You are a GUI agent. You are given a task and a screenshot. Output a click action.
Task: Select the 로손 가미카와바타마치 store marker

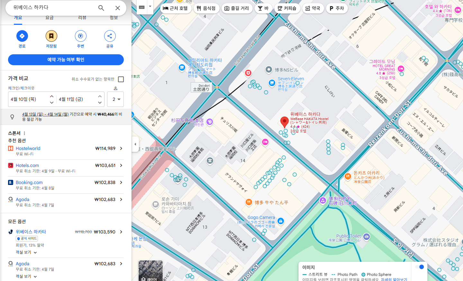click(x=156, y=204)
